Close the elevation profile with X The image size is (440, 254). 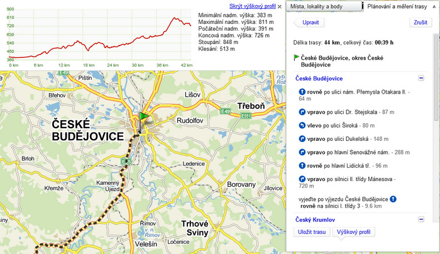pos(280,6)
